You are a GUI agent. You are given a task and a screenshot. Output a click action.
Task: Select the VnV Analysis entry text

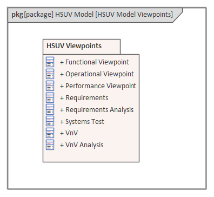coord(82,145)
